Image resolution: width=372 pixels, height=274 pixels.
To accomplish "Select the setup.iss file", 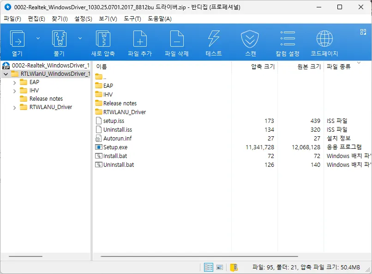I will pyautogui.click(x=110, y=121).
